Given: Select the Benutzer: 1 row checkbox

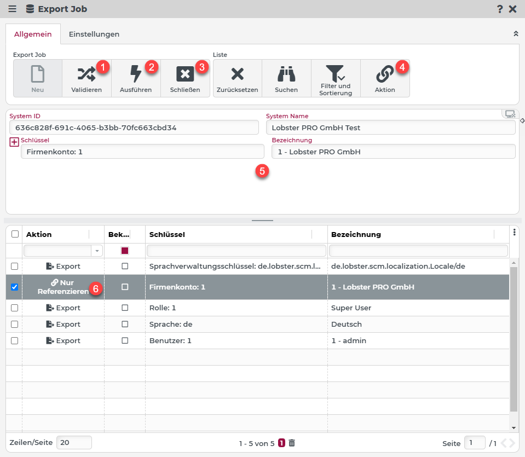Looking at the screenshot, I should point(14,340).
